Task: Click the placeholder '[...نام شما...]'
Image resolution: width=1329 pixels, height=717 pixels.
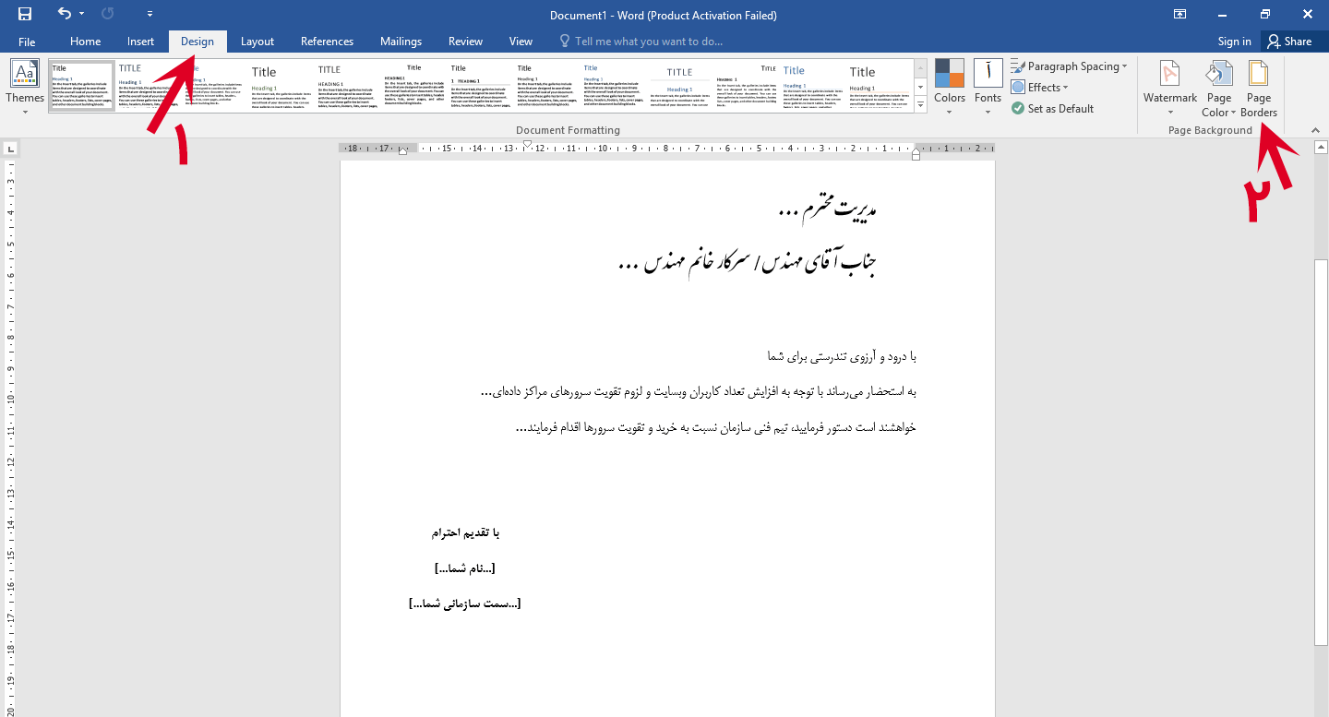Action: pos(465,568)
